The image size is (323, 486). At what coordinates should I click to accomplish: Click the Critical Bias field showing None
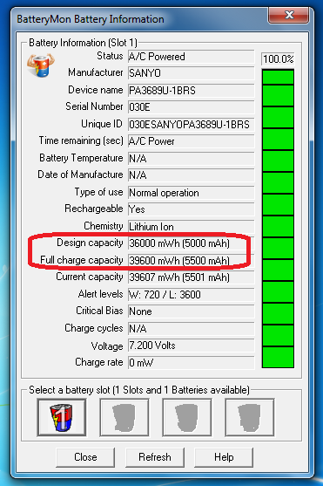(x=192, y=311)
